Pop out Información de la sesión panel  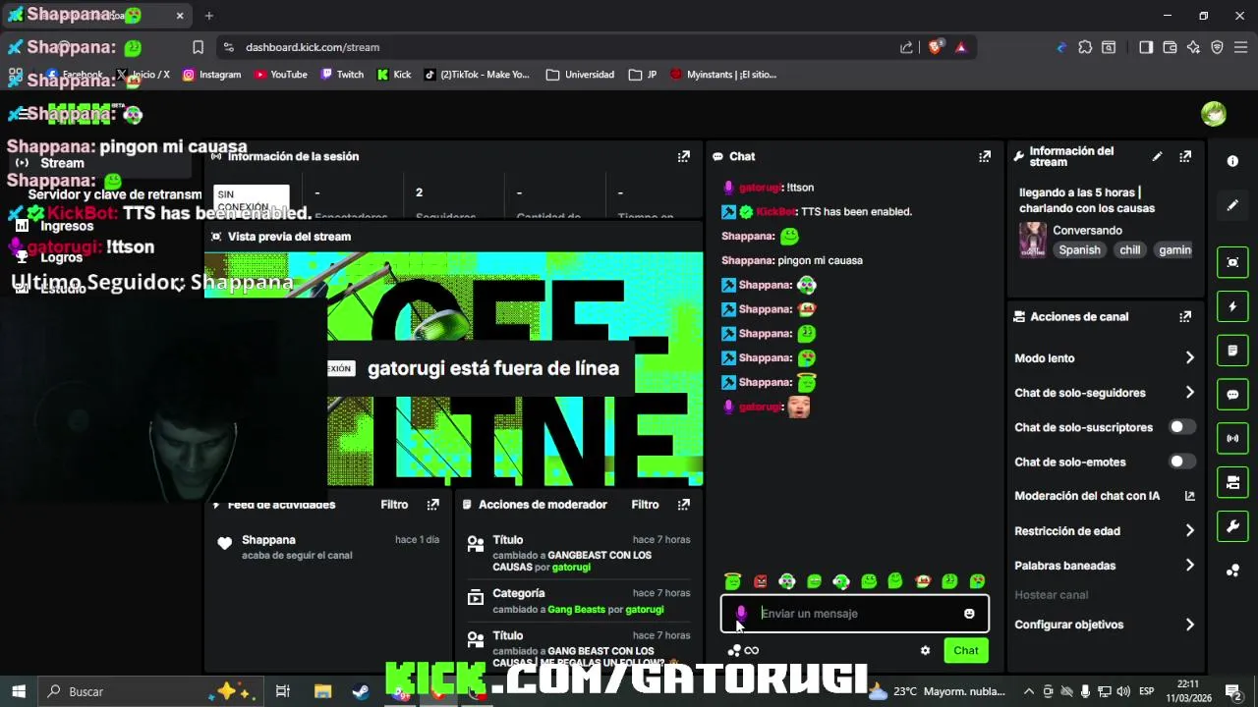point(683,156)
